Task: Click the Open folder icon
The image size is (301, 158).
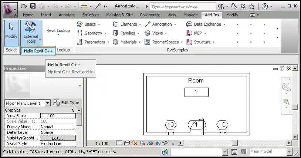Action: pyautogui.click(x=24, y=6)
